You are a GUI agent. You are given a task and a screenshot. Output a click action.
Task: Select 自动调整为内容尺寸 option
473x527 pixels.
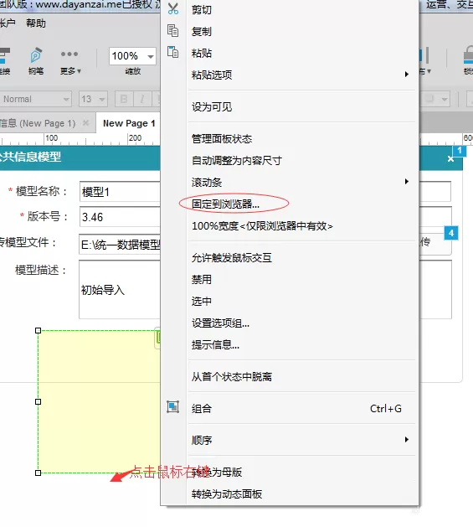290,161
